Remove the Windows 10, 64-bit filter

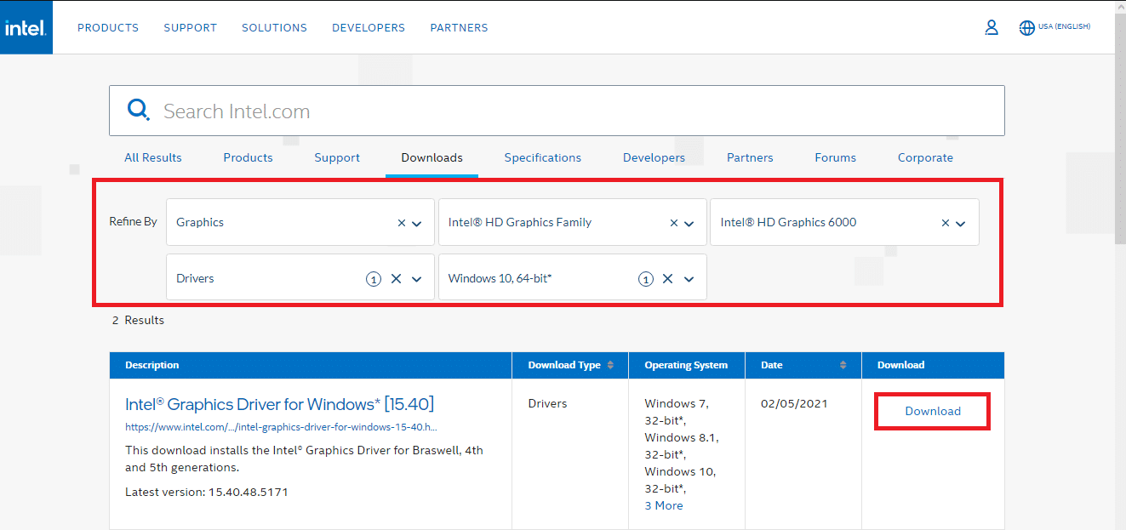(x=667, y=277)
